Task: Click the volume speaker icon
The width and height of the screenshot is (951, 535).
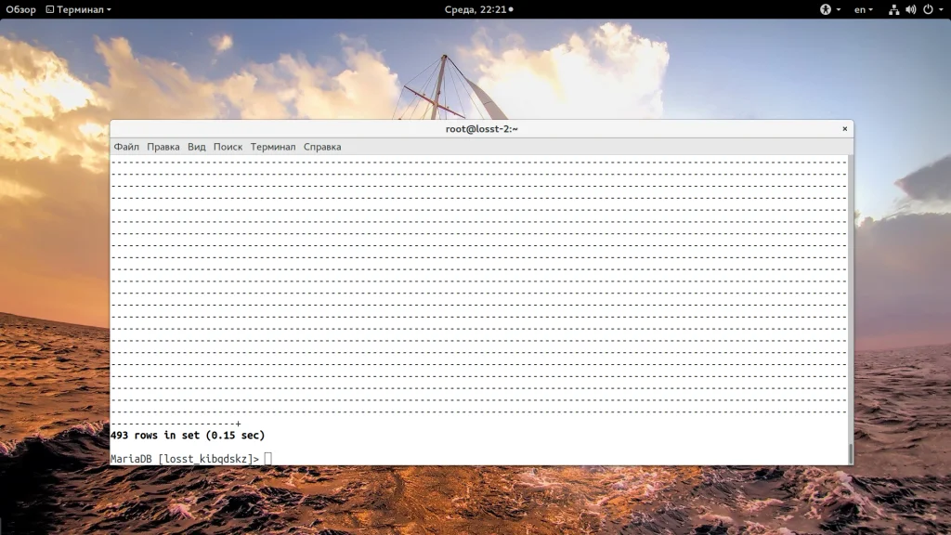Action: 910,9
